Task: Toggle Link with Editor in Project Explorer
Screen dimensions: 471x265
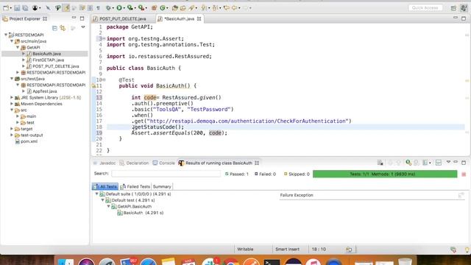Action: 63,28
